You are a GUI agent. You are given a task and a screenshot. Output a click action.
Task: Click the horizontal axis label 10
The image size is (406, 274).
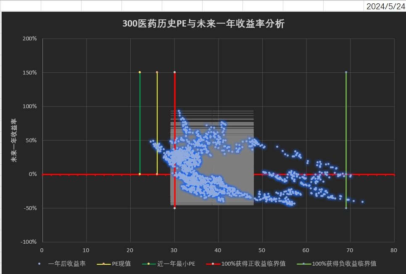click(x=86, y=250)
